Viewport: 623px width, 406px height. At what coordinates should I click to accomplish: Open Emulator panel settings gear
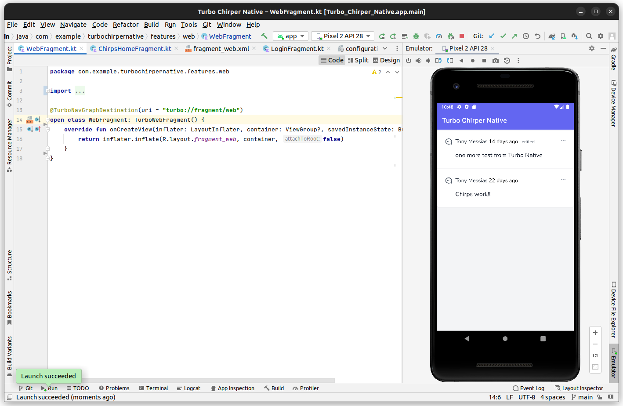point(592,48)
